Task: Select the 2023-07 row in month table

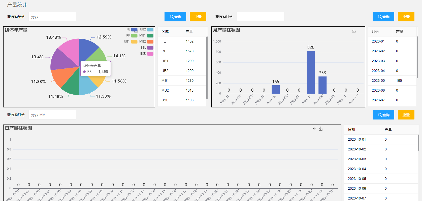Action: point(392,100)
